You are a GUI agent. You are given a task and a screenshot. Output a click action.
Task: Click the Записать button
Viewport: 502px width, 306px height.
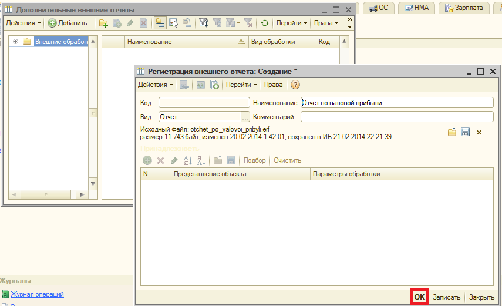point(446,297)
